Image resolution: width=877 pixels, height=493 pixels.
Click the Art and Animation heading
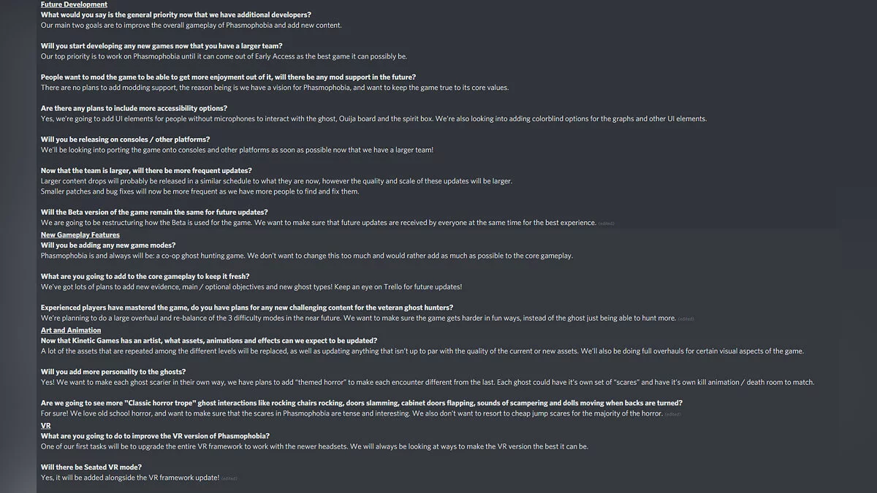(x=71, y=331)
